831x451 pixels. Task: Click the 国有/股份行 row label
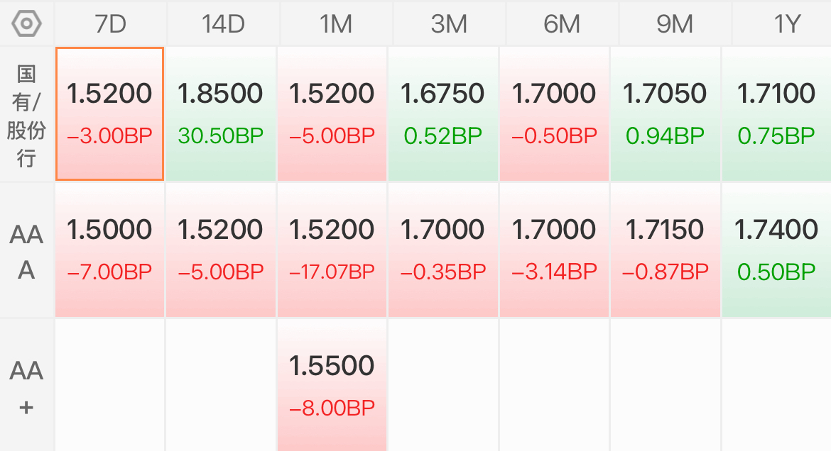26,116
